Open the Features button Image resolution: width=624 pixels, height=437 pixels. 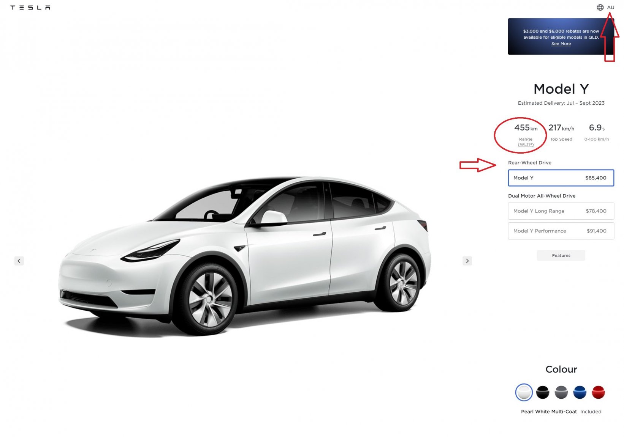[x=561, y=255]
